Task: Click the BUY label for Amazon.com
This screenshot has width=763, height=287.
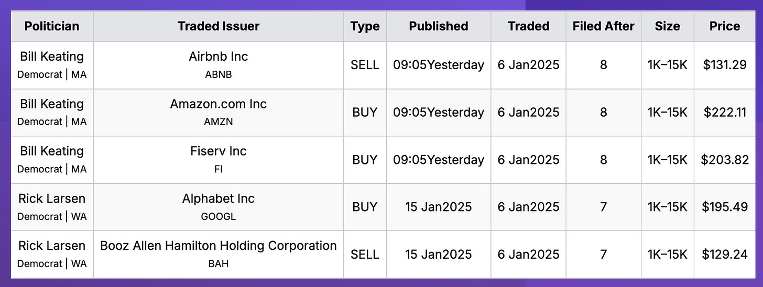Action: (365, 112)
